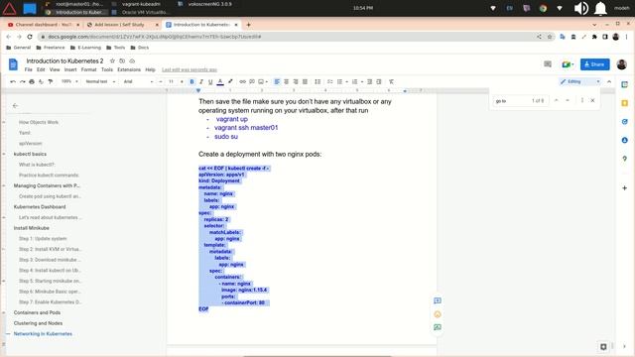The height and width of the screenshot is (357, 635).
Task: Open the Normal text styles dropdown
Action: click(x=100, y=81)
